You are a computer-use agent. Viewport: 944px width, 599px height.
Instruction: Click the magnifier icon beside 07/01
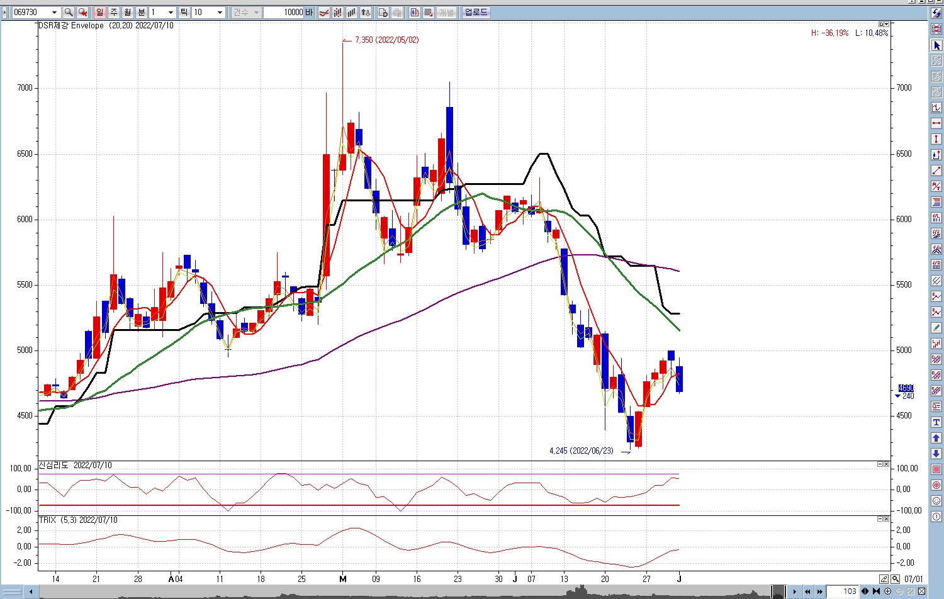tap(895, 579)
